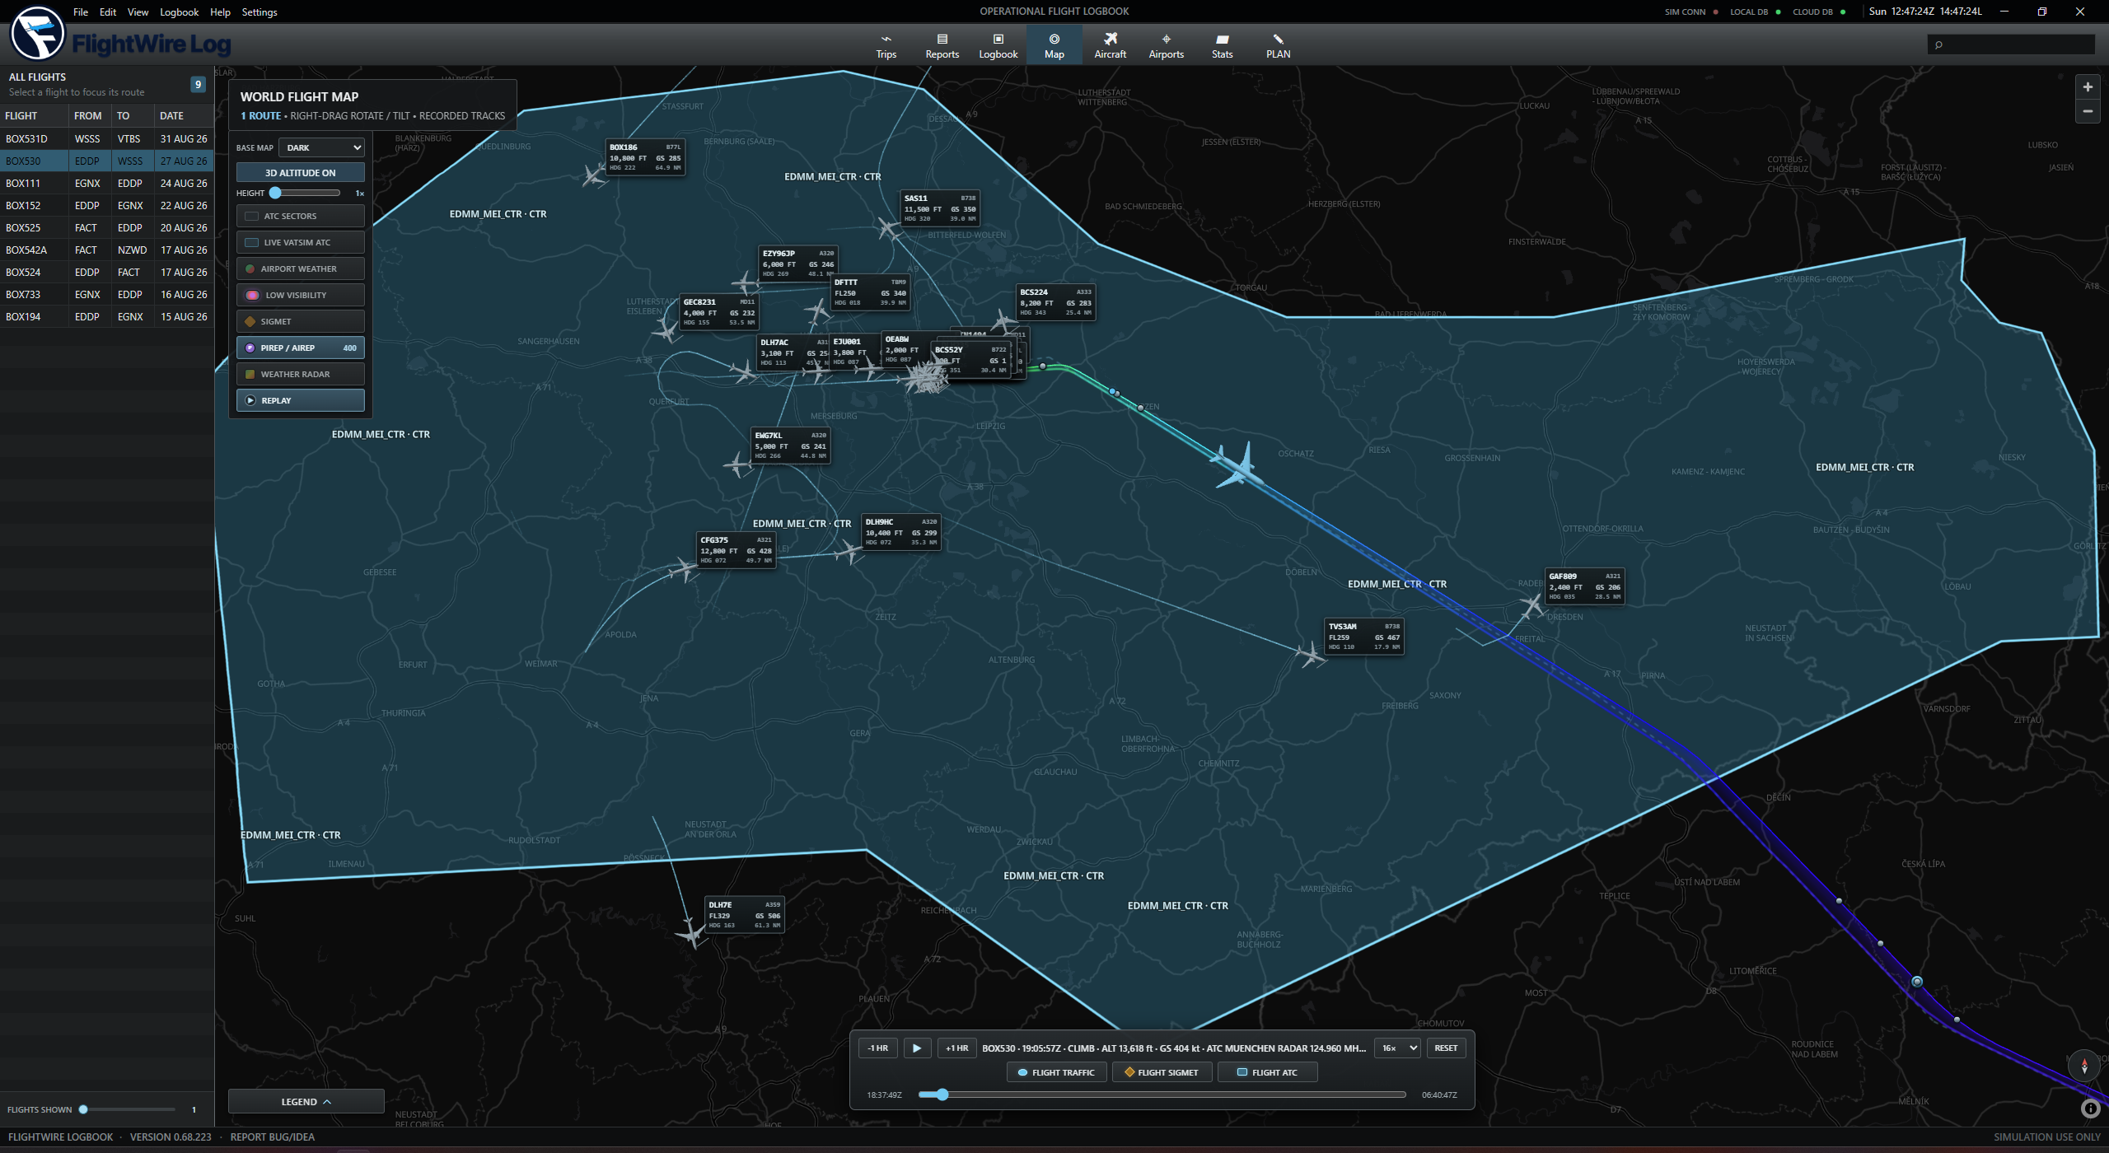The image size is (2109, 1153).
Task: Zoom in the map with plus button
Action: pos(2088,86)
